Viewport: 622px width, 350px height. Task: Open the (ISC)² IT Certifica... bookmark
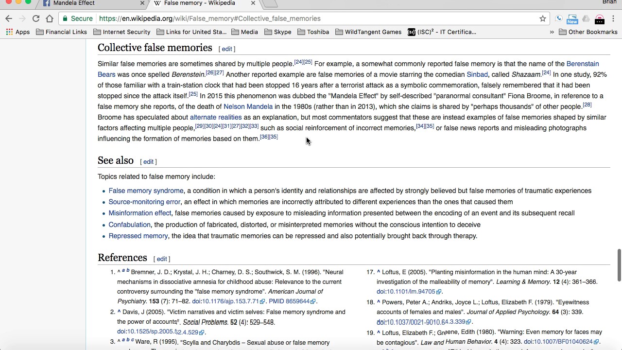pos(442,32)
